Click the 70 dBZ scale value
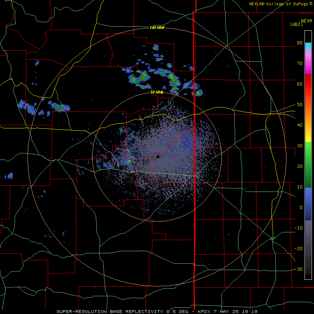 click(300, 63)
